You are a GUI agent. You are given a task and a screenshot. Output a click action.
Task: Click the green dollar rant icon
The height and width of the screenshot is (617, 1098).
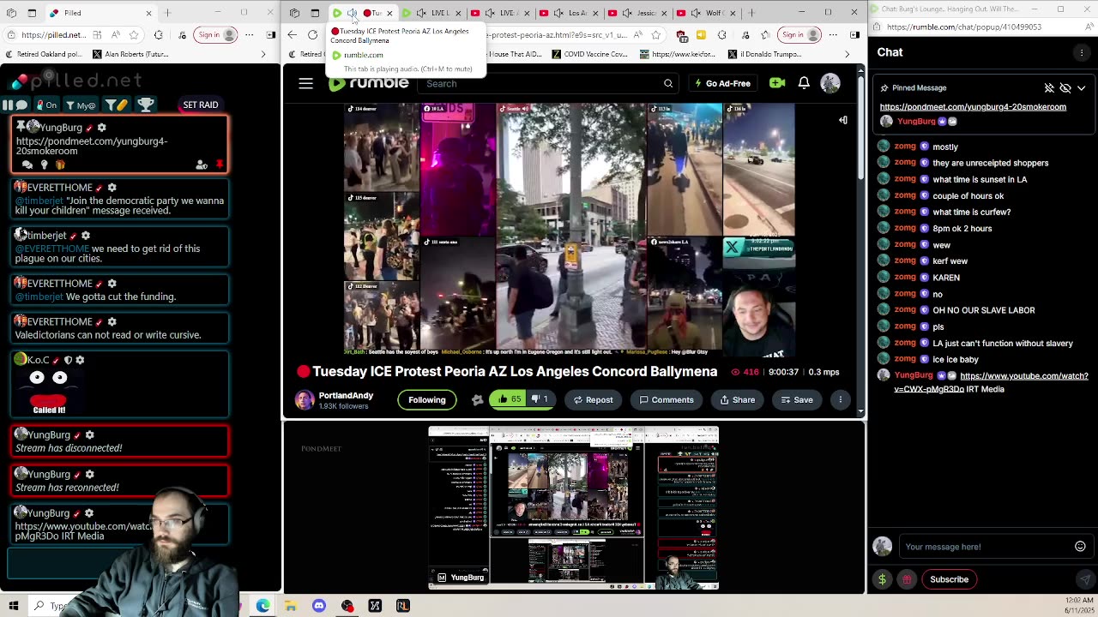pyautogui.click(x=882, y=579)
